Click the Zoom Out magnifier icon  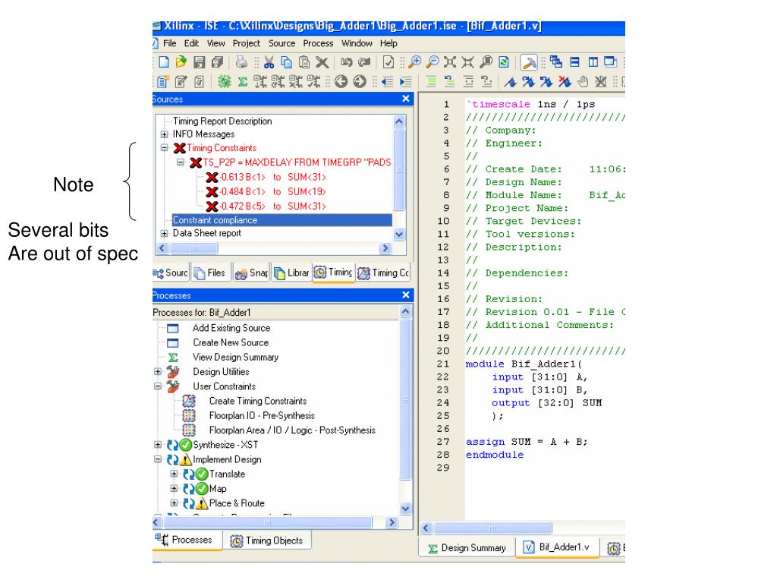tap(433, 62)
